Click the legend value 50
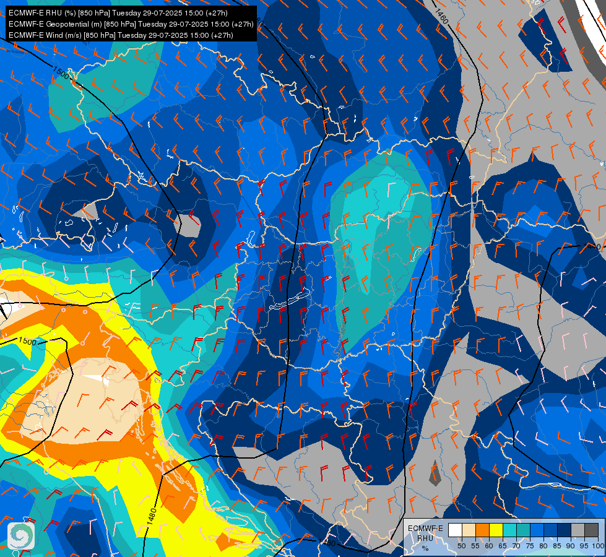Image resolution: width=606 pixels, height=557 pixels. point(461,546)
